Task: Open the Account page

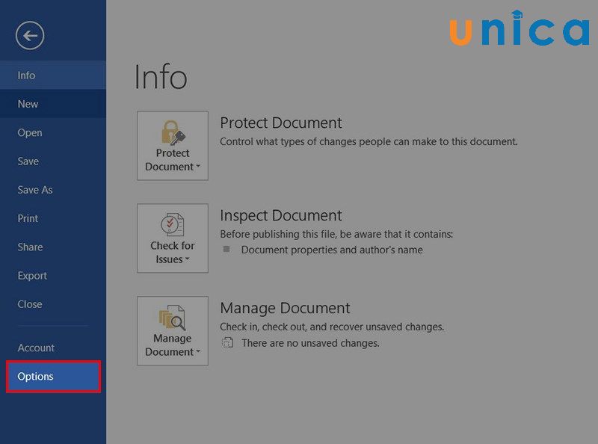Action: pos(37,348)
